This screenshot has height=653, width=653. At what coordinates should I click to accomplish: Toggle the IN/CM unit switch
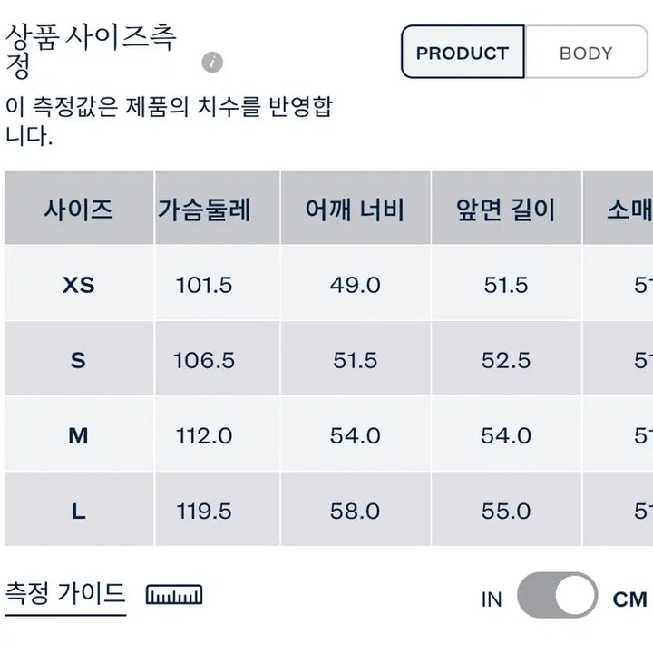pyautogui.click(x=557, y=596)
